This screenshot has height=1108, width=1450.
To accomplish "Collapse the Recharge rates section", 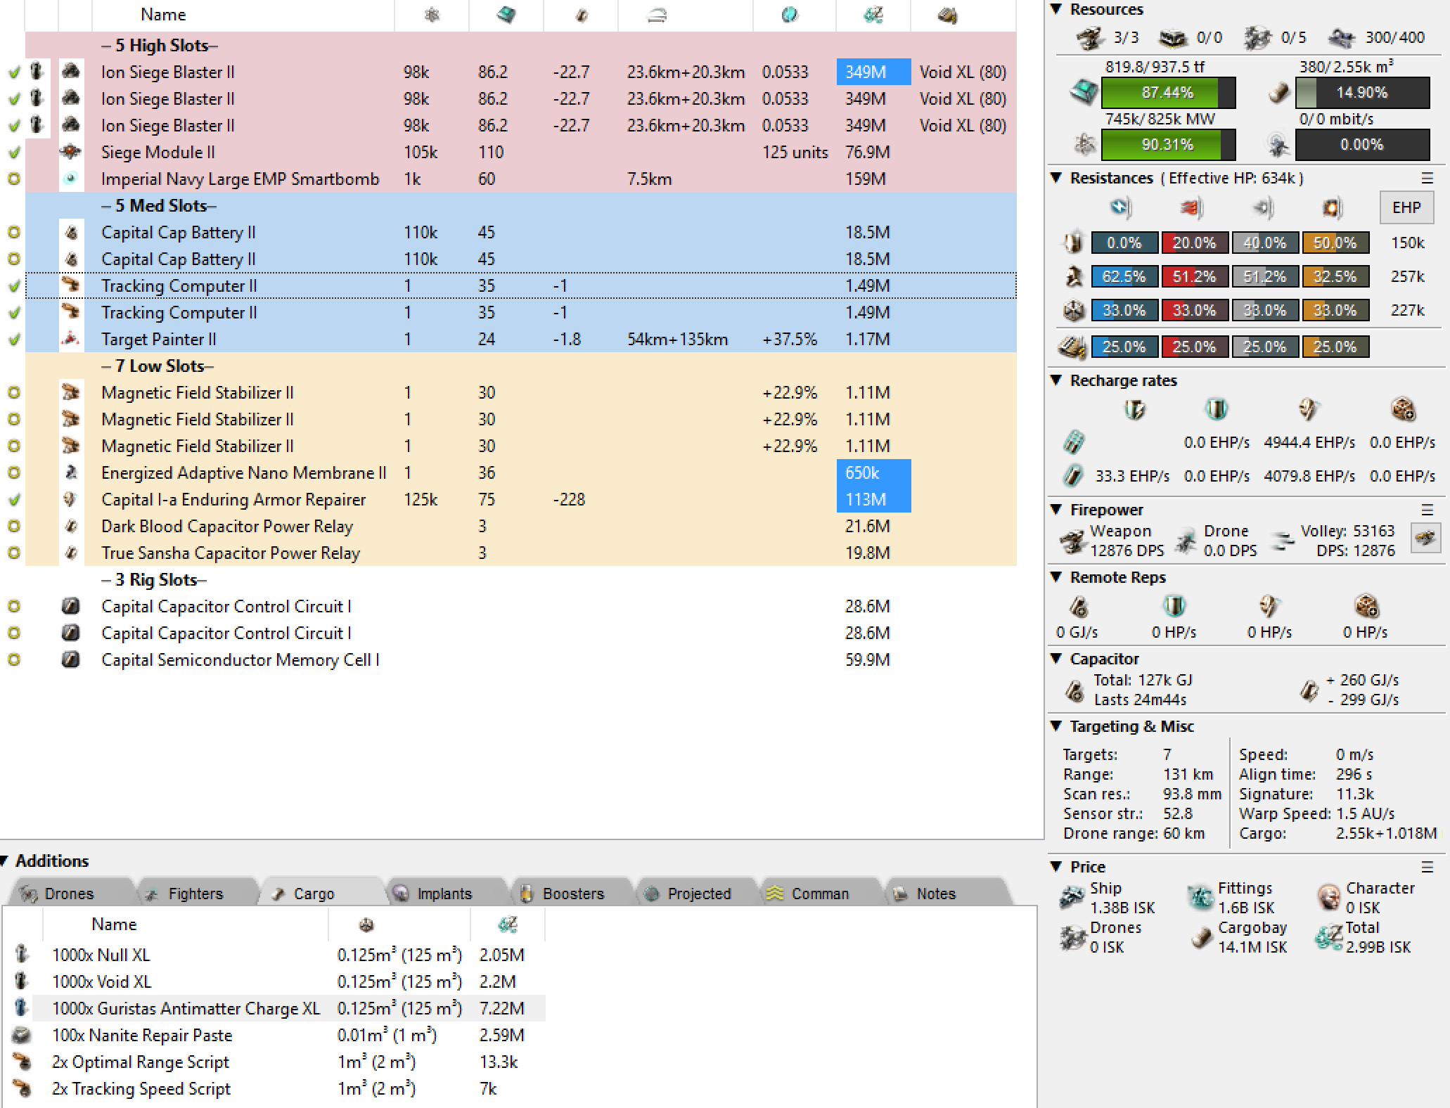I will 1056,380.
